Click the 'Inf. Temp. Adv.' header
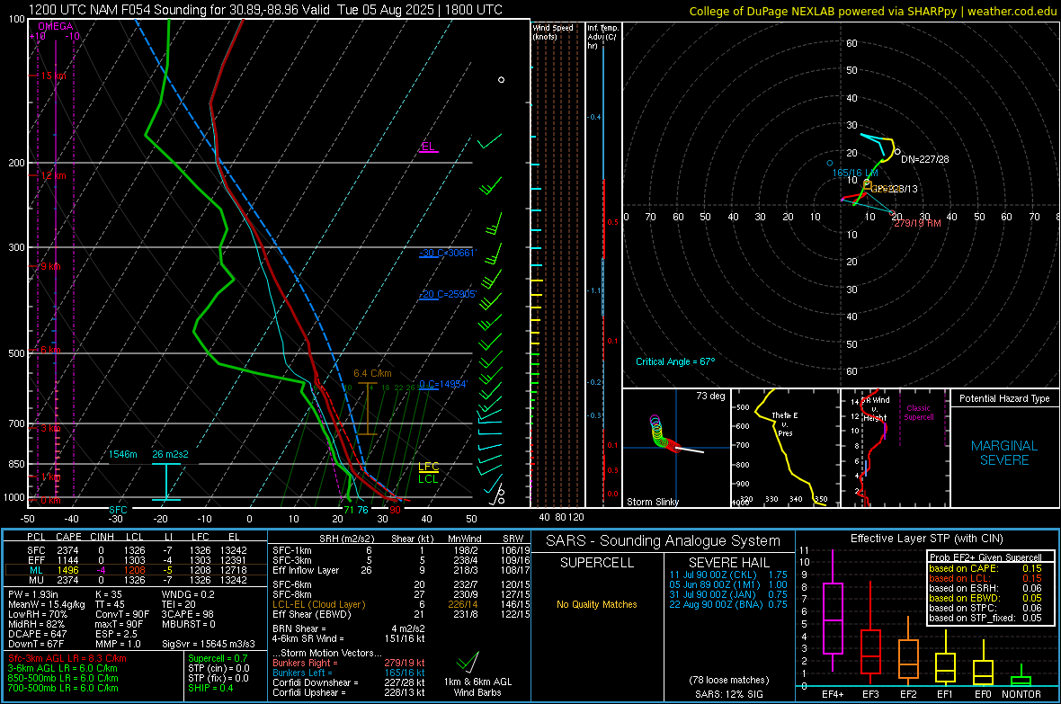The height and width of the screenshot is (704, 1061). click(602, 37)
